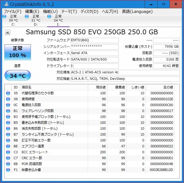Image resolution: width=184 pixels, height=183 pixels.
Task: Select the D: drive status icon
Action: tap(27, 16)
